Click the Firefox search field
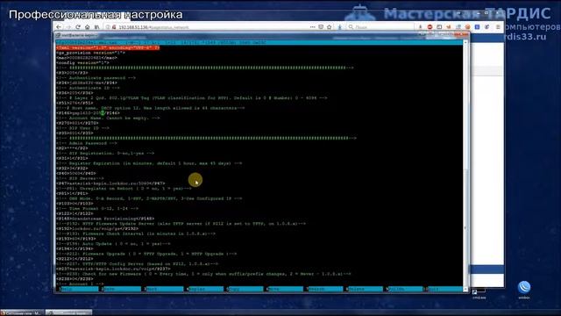This screenshot has width=561, height=316. pos(380,27)
